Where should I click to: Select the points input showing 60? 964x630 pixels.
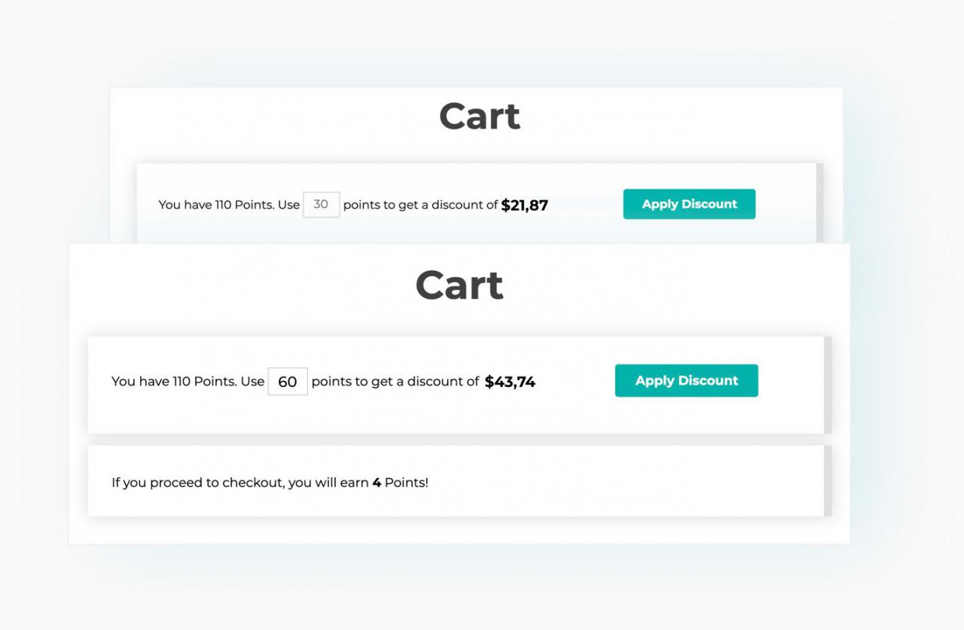(x=288, y=381)
